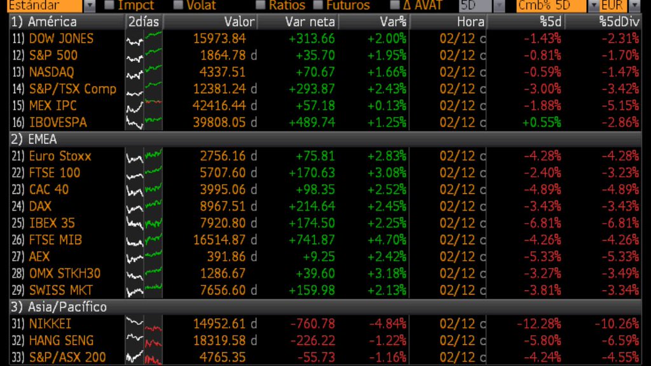Enable the Impct checkbox
This screenshot has width=651, height=366.
point(109,5)
